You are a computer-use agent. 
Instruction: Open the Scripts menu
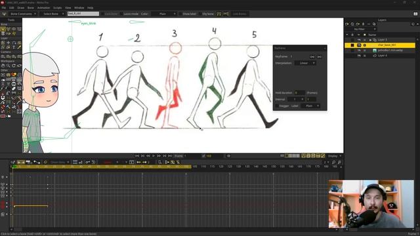pos(57,8)
